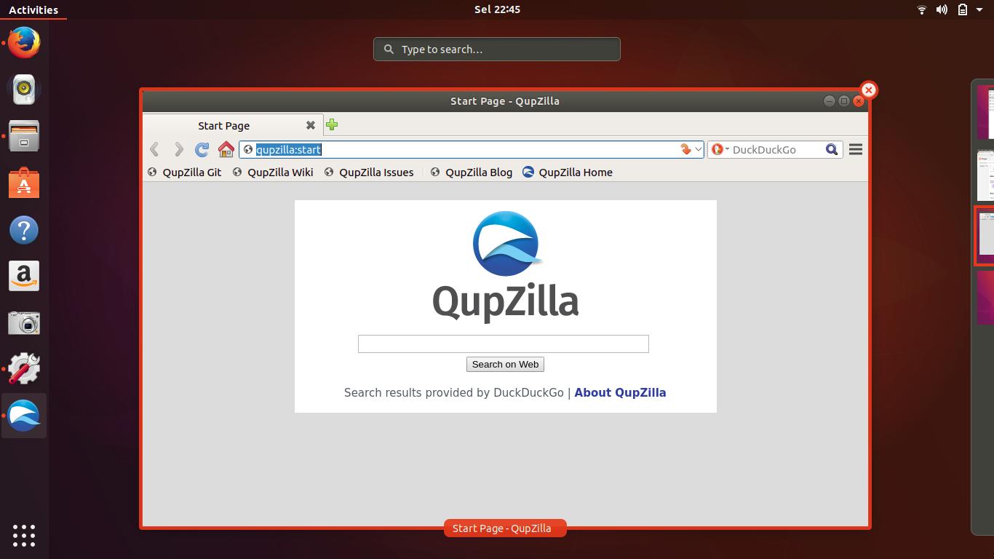Expand the address bar history dropdown
The height and width of the screenshot is (559, 994).
pos(698,149)
